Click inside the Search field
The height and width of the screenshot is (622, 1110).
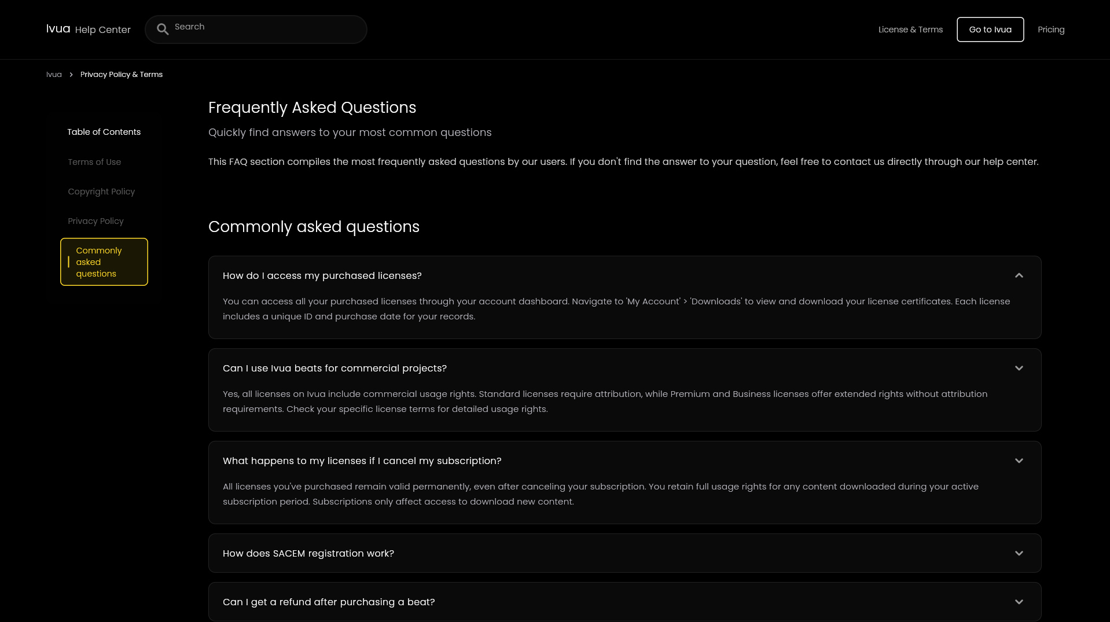click(x=256, y=30)
